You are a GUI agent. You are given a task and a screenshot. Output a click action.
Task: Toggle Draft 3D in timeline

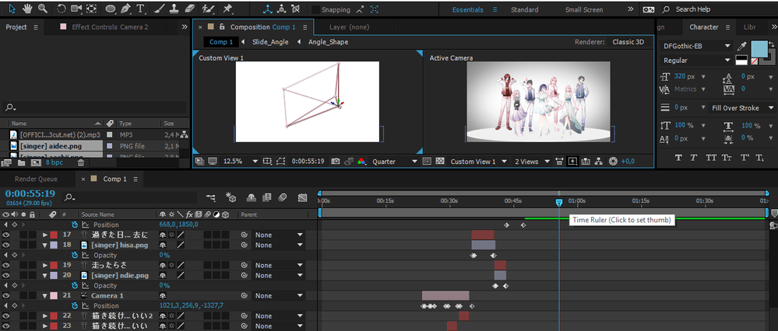click(x=231, y=198)
